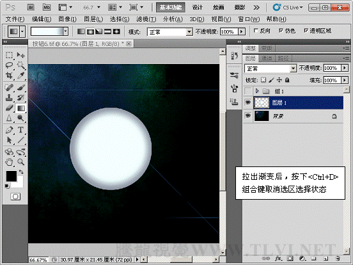This screenshot has height=265, width=353.
Task: Launch Mini Bridge from the Mb icon
Action: click(47, 8)
